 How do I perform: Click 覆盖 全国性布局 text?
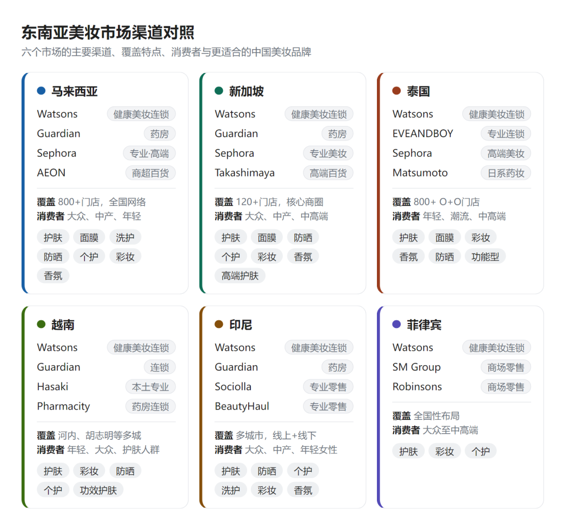tap(426, 416)
